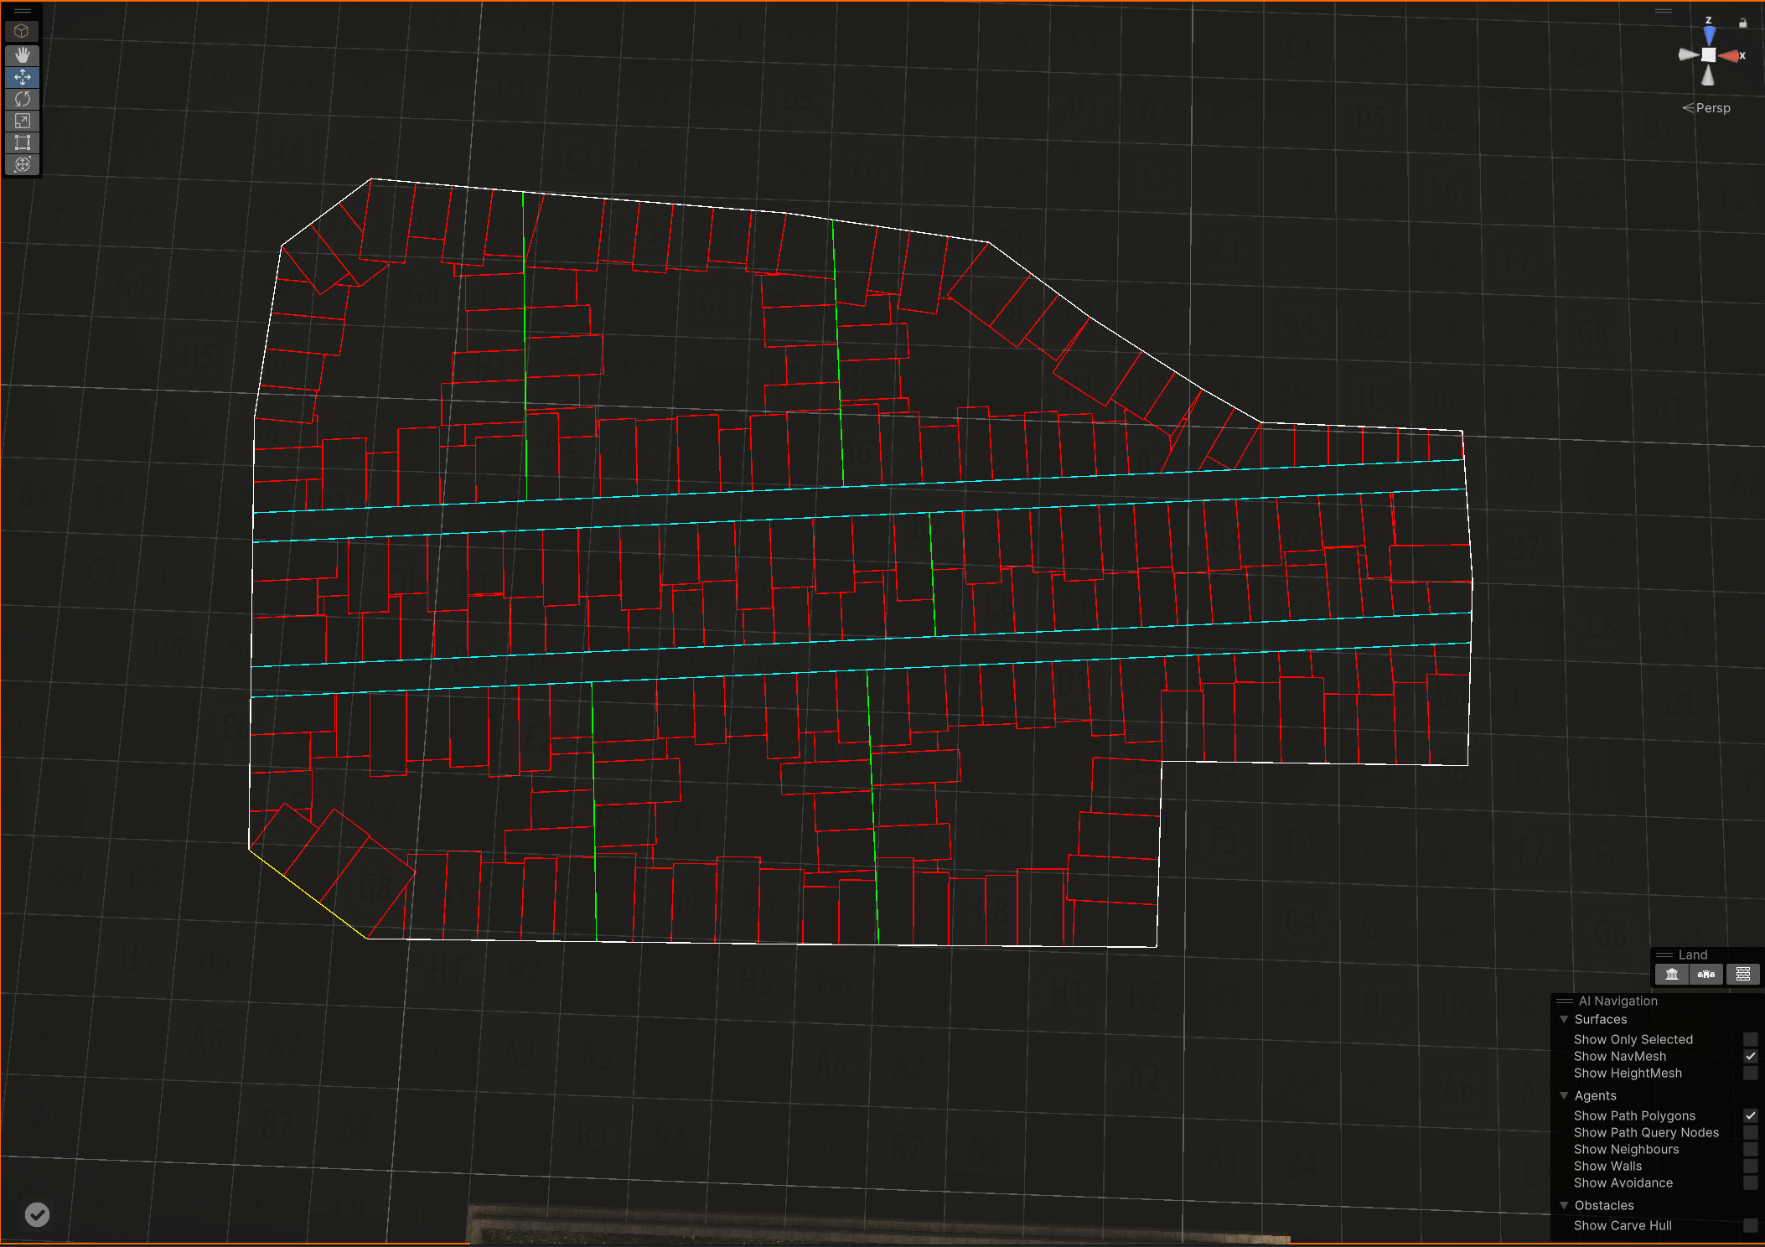Click the Show Neighbours label text

pos(1626,1149)
